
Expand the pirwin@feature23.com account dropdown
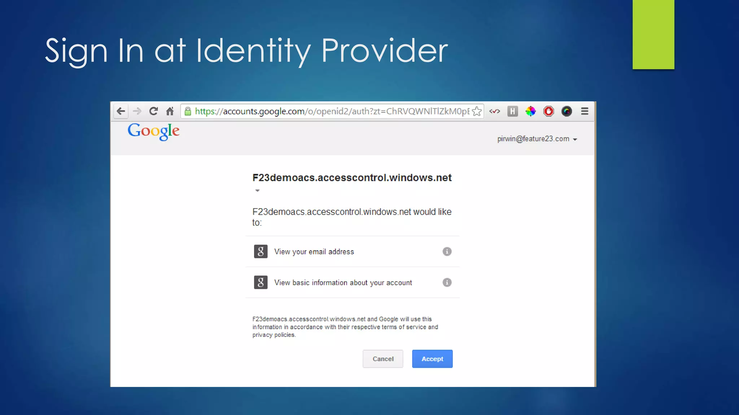537,139
